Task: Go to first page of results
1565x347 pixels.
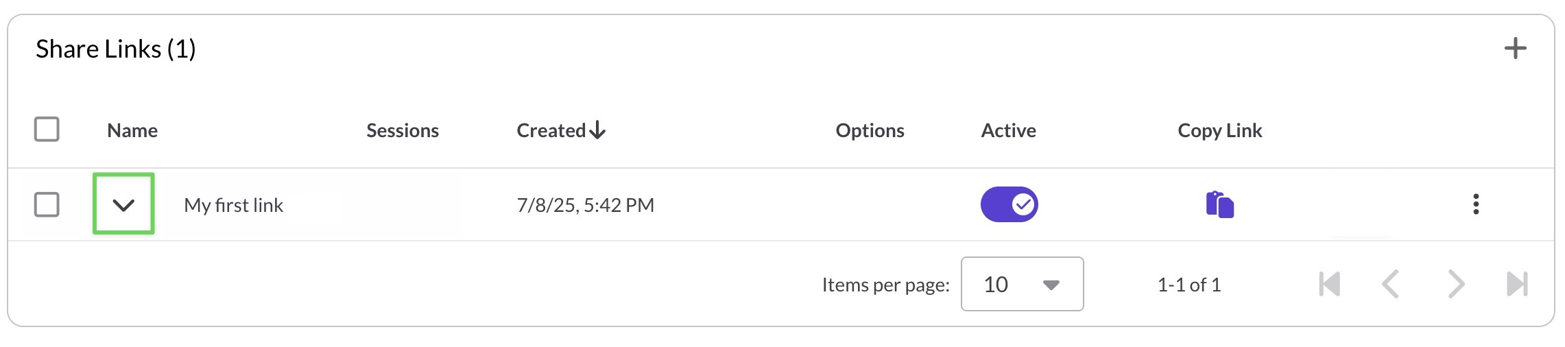Action: [x=1329, y=284]
